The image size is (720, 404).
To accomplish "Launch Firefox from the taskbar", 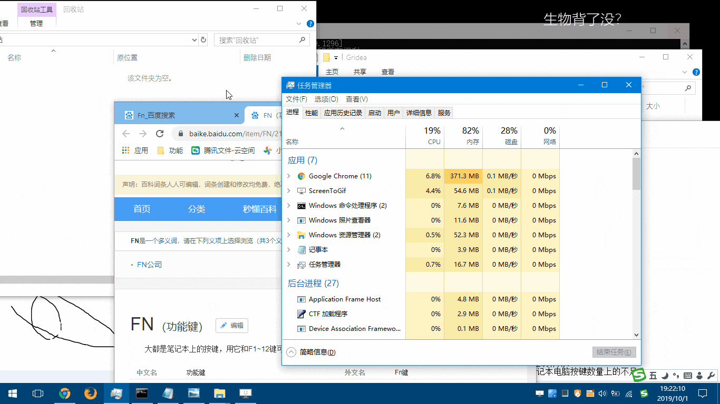I will [91, 393].
